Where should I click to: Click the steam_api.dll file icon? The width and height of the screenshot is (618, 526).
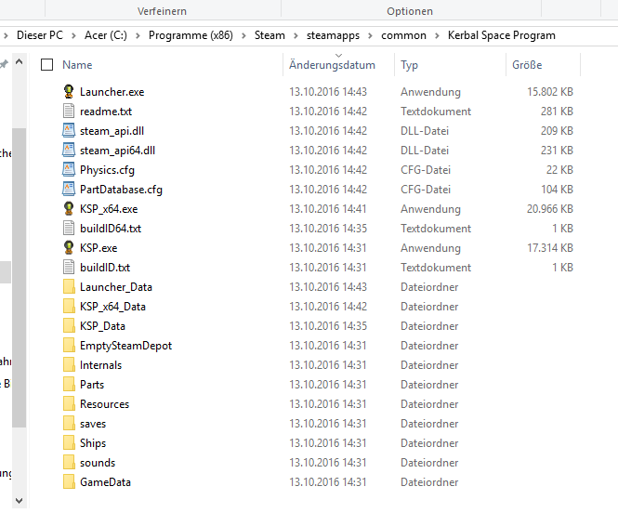click(69, 131)
